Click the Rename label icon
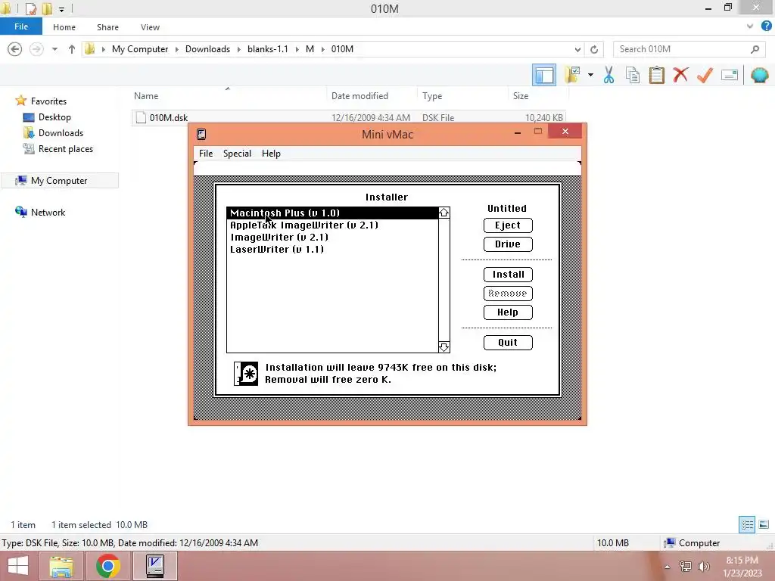The width and height of the screenshot is (775, 581). click(730, 75)
